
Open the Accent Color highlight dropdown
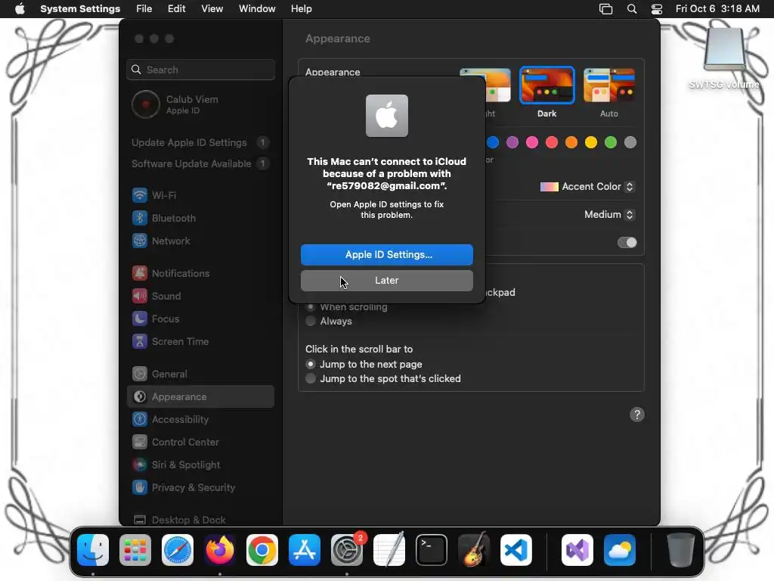587,187
